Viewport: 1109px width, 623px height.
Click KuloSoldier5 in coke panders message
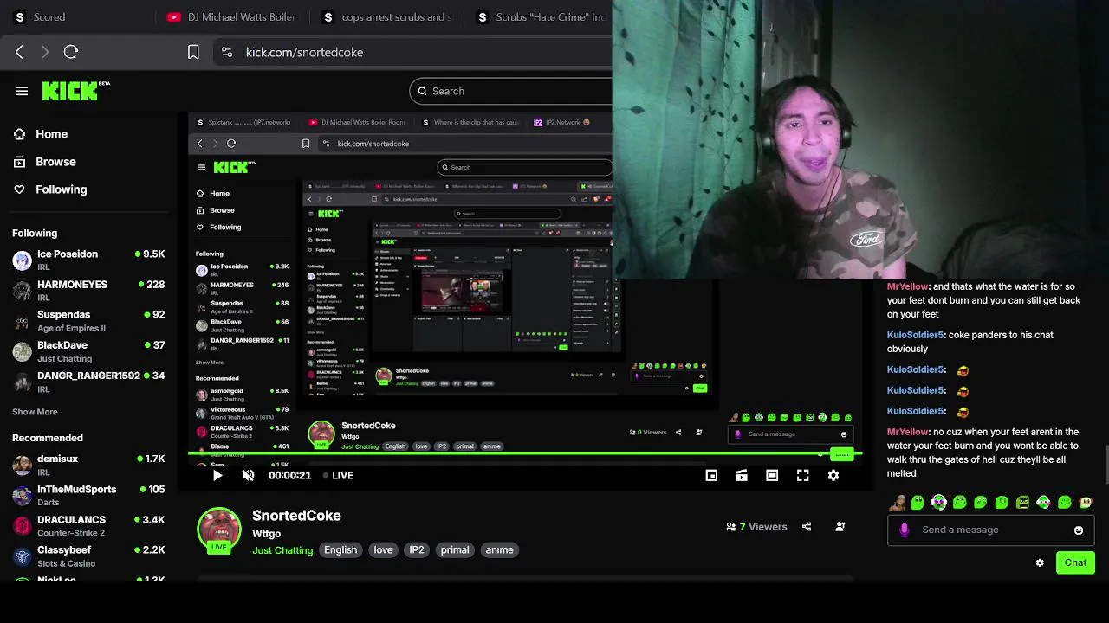(915, 335)
